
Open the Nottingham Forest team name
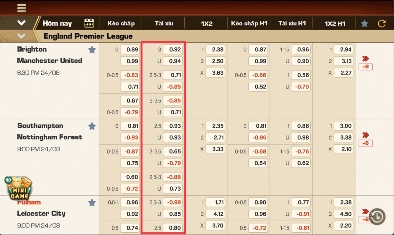pos(50,137)
